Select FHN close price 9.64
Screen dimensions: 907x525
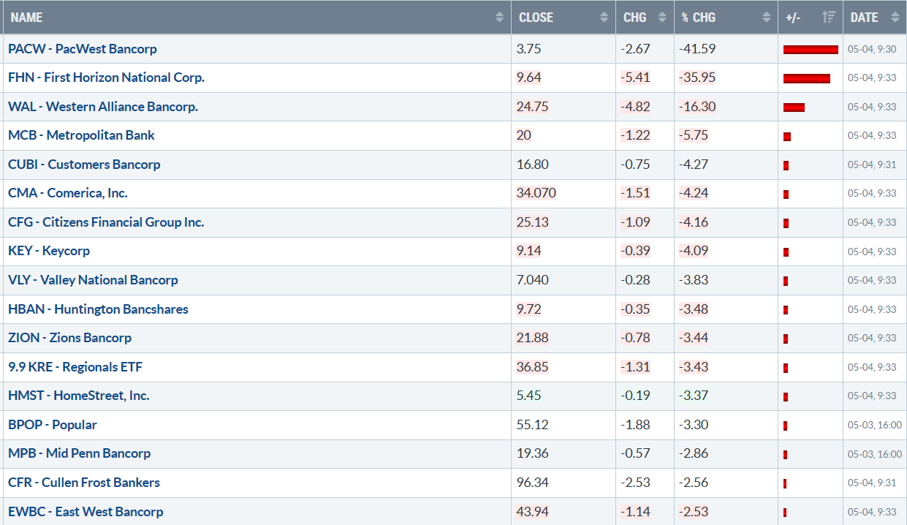click(x=529, y=78)
